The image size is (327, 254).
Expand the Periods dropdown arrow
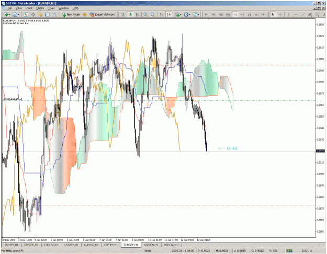coord(189,15)
